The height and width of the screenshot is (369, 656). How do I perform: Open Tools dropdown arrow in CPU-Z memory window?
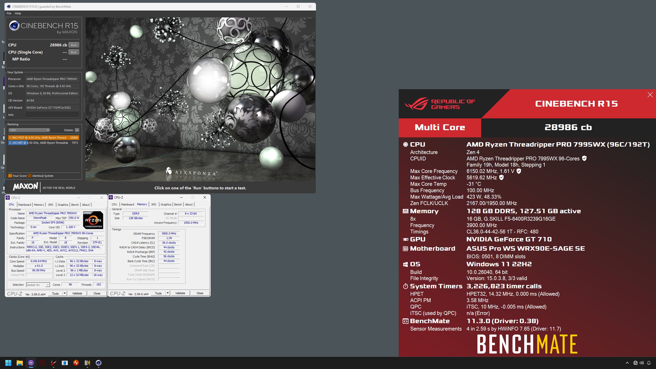(168, 293)
